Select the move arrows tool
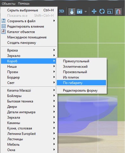The height and width of the screenshot is (153, 125). pyautogui.click(x=94, y=11)
